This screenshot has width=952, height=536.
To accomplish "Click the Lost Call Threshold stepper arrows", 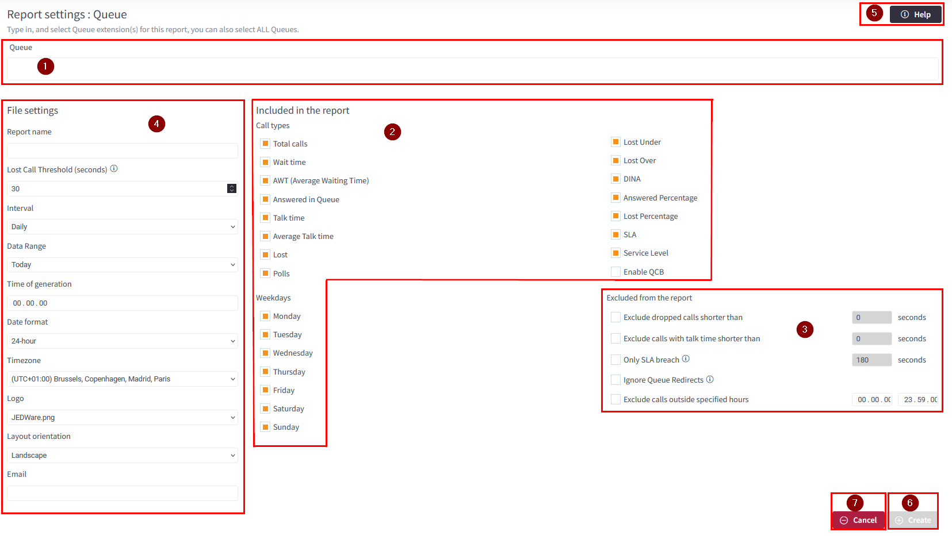I will point(232,188).
